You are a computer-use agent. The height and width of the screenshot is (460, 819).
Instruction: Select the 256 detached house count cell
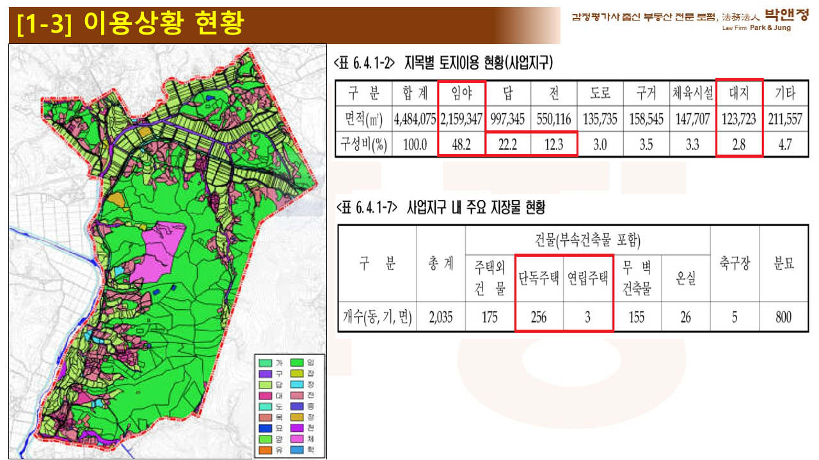[x=539, y=317]
